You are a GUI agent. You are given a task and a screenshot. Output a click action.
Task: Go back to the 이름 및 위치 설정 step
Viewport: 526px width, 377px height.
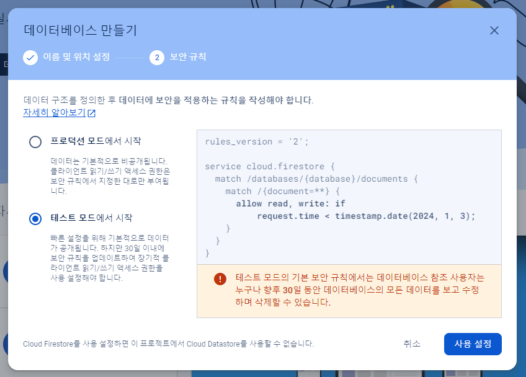(x=76, y=56)
